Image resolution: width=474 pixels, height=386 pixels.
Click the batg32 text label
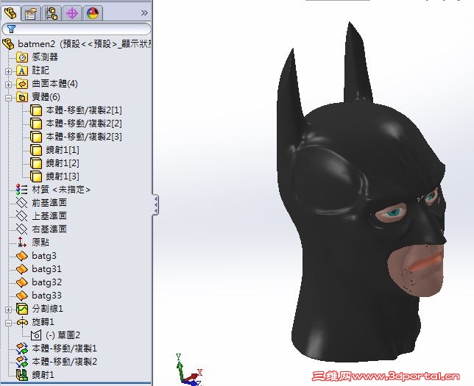47,282
